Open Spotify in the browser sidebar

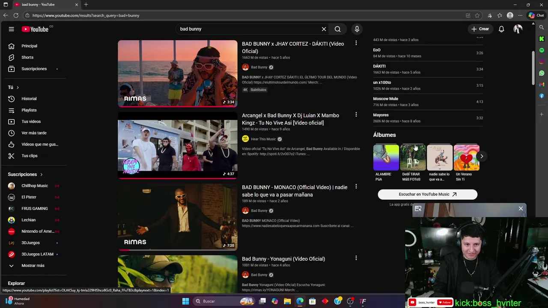[x=542, y=50]
